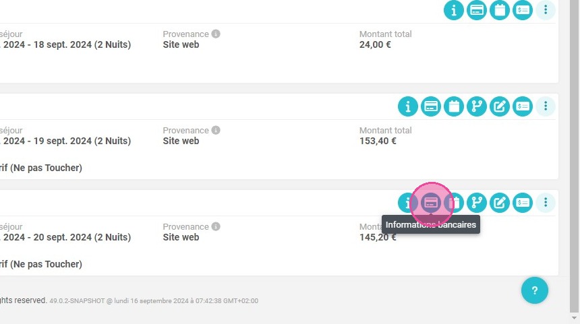Click branch/split icon on the 145,20 € reservation

pyautogui.click(x=477, y=203)
